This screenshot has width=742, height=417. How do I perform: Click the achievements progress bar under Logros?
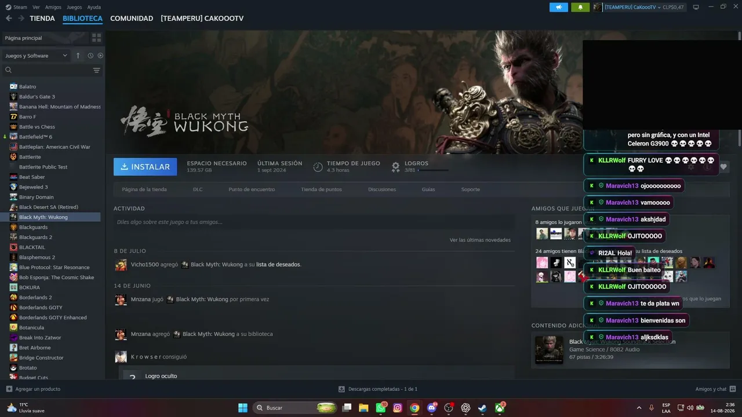(433, 170)
